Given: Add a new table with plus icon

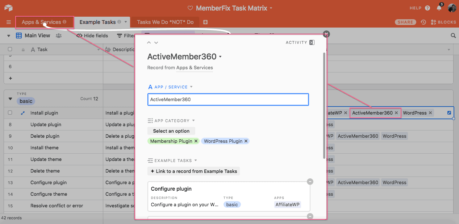Looking at the screenshot, I should (x=205, y=22).
